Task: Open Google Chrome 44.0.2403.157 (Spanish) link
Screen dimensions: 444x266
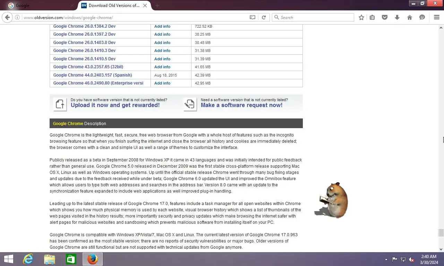Action: pos(92,75)
